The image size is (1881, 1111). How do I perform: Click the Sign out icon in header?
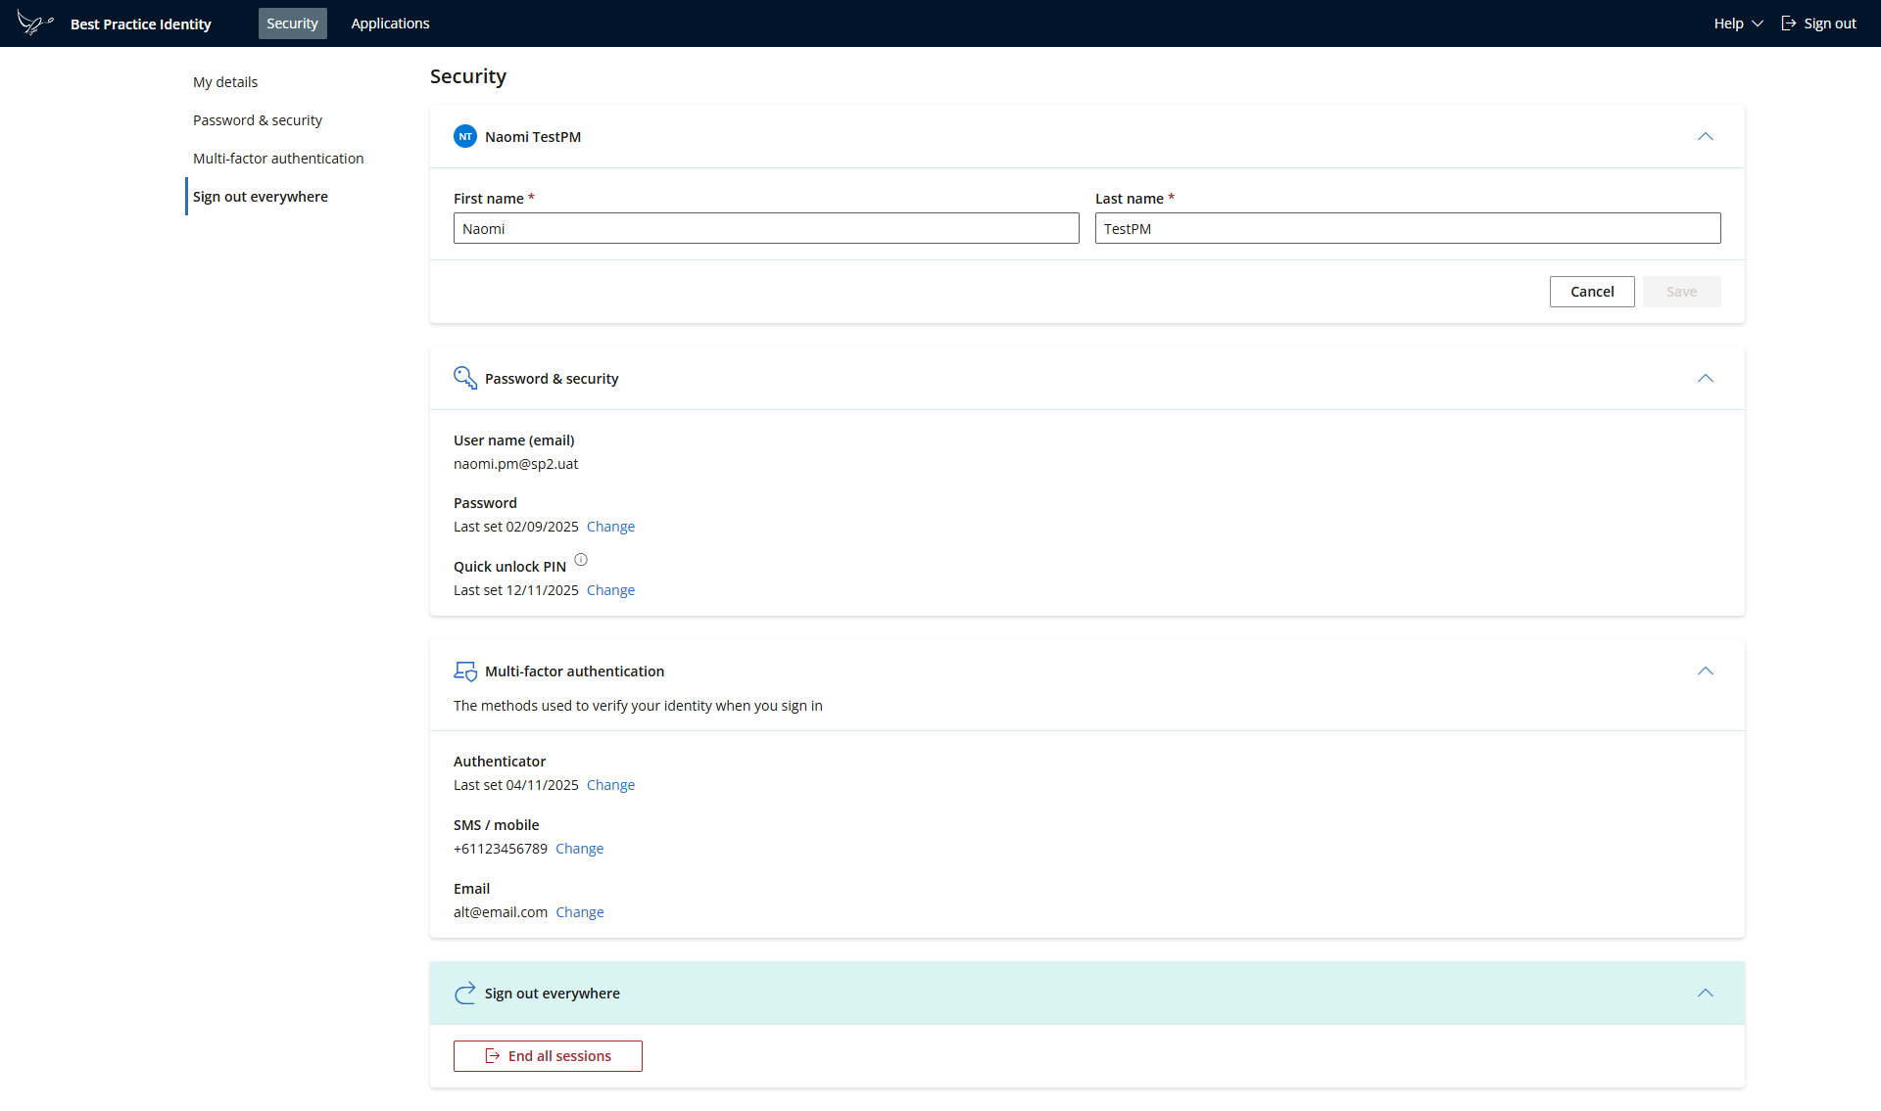(1789, 23)
